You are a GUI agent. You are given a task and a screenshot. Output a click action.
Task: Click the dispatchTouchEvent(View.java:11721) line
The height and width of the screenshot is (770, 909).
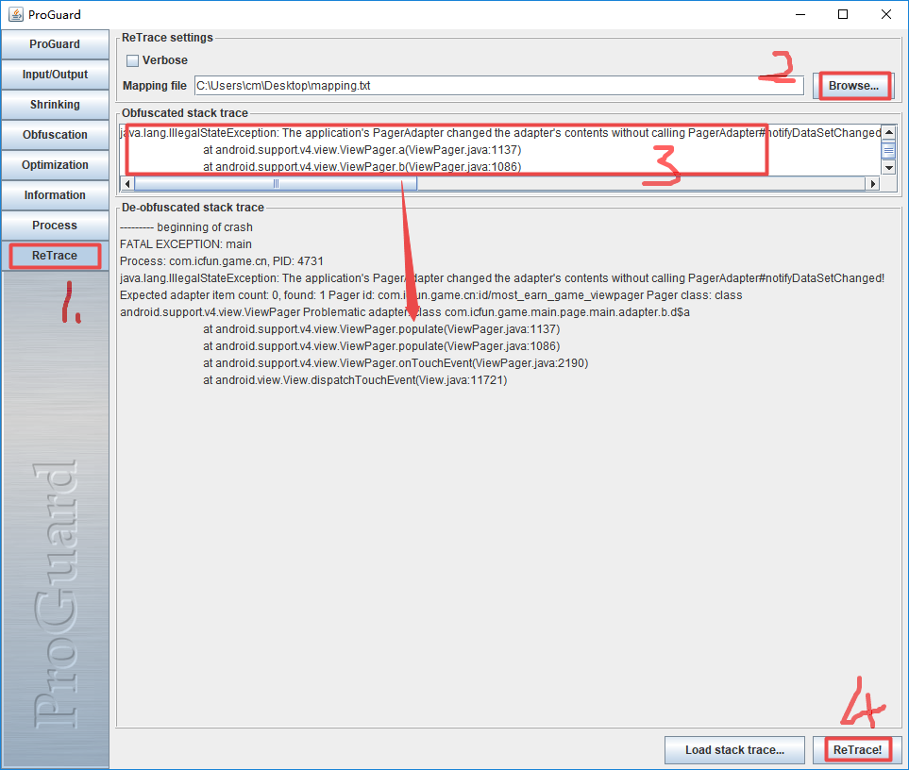[355, 380]
